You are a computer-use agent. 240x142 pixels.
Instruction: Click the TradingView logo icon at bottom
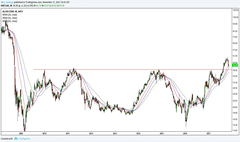tap(16, 139)
